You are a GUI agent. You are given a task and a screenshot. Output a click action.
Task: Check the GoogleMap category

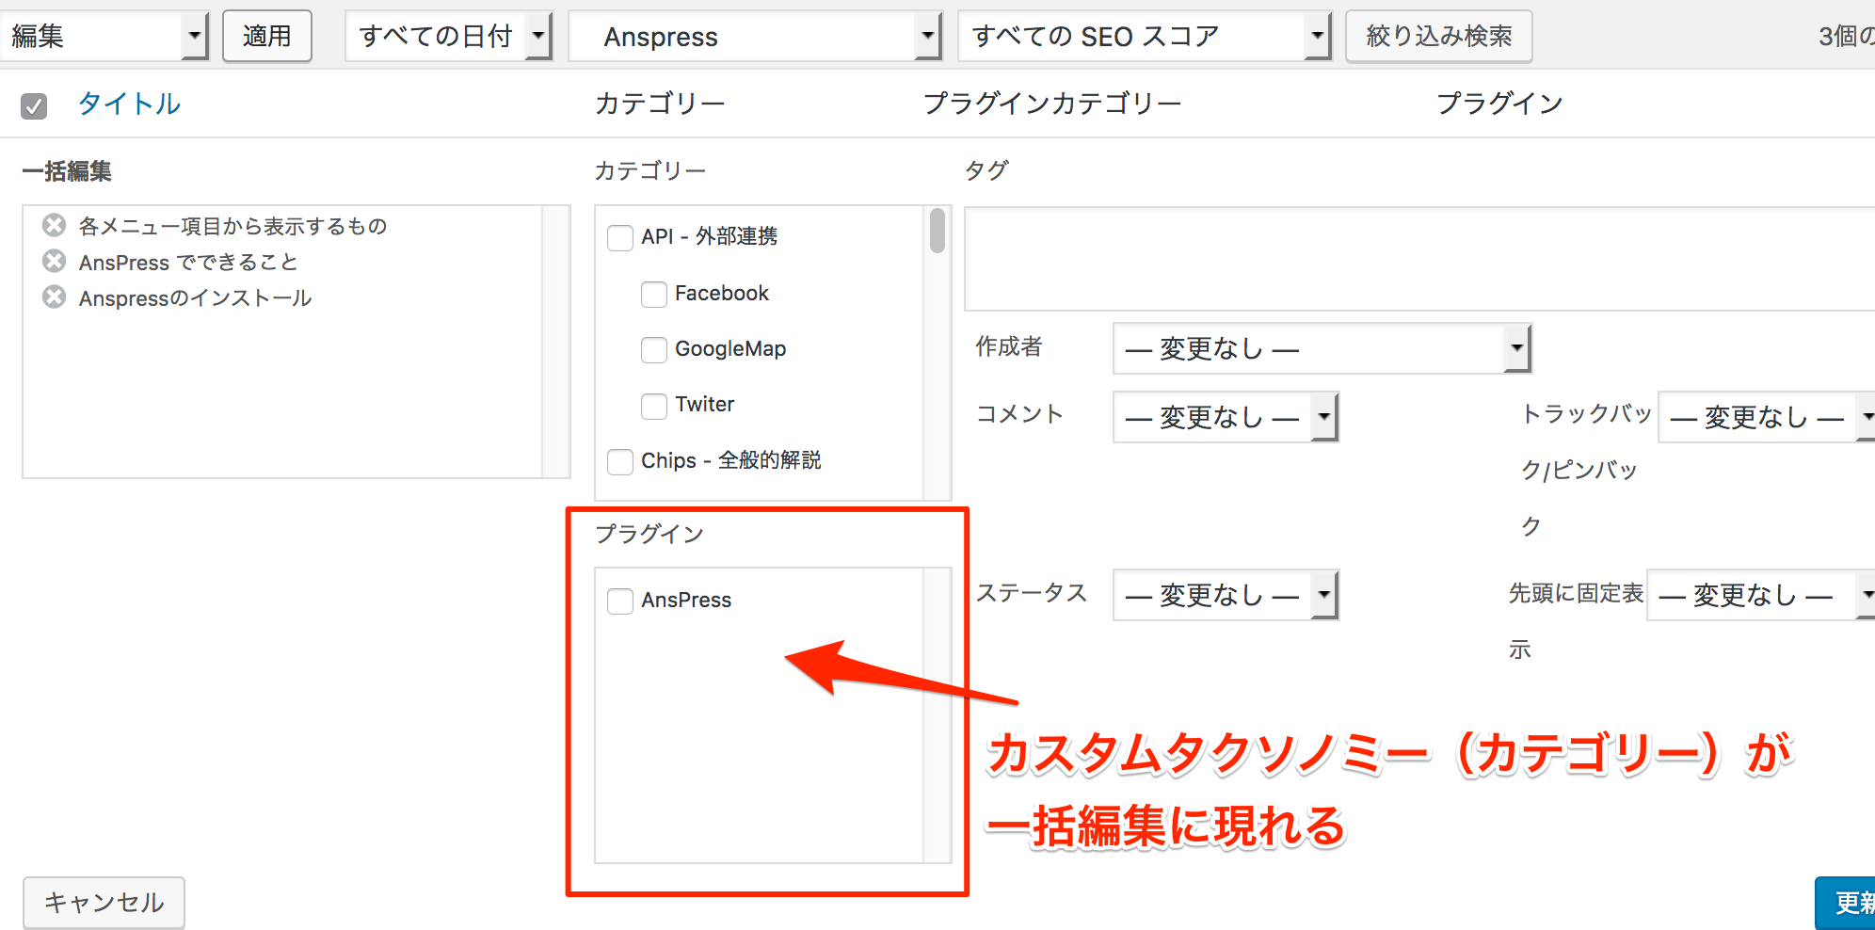pyautogui.click(x=654, y=349)
